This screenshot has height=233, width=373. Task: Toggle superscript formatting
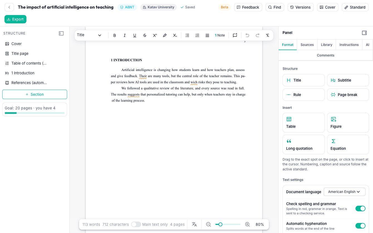coord(155,35)
